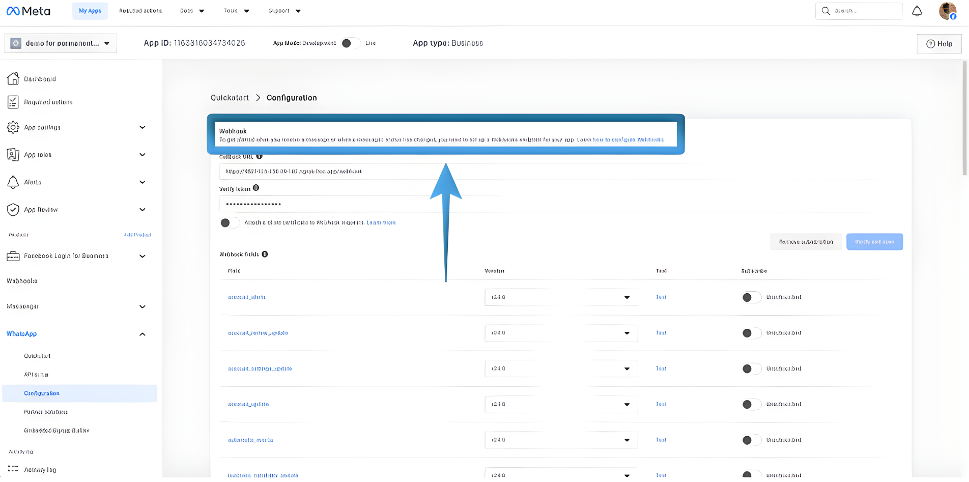Switch to the Quickstart page under WhatsApp
Viewport: 969px width, 482px height.
point(37,355)
